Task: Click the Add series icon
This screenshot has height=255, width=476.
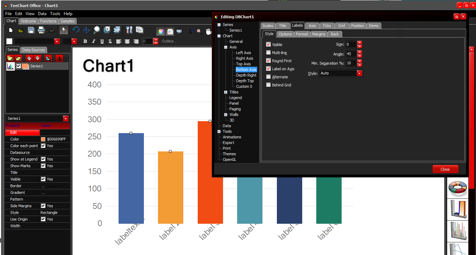Action: (x=10, y=58)
